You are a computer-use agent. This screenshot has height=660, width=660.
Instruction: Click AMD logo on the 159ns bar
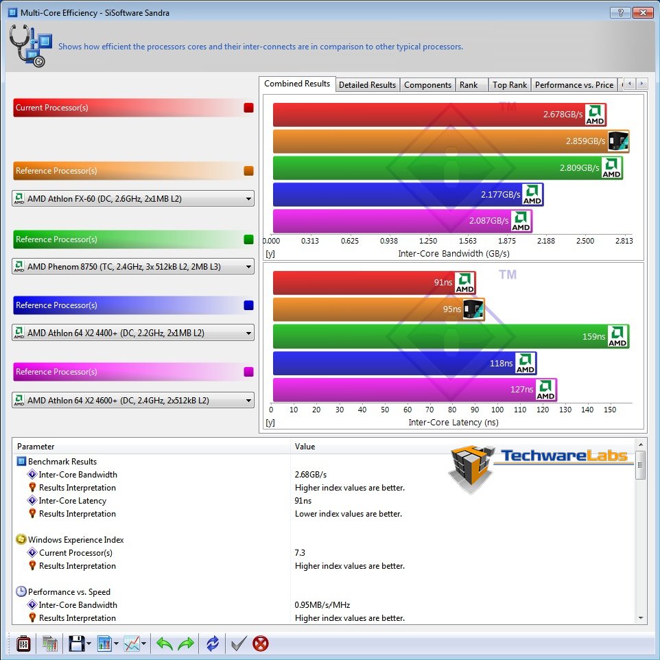click(617, 336)
